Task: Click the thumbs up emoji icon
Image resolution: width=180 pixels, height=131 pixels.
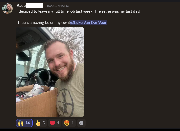Action: pyautogui.click(x=38, y=123)
